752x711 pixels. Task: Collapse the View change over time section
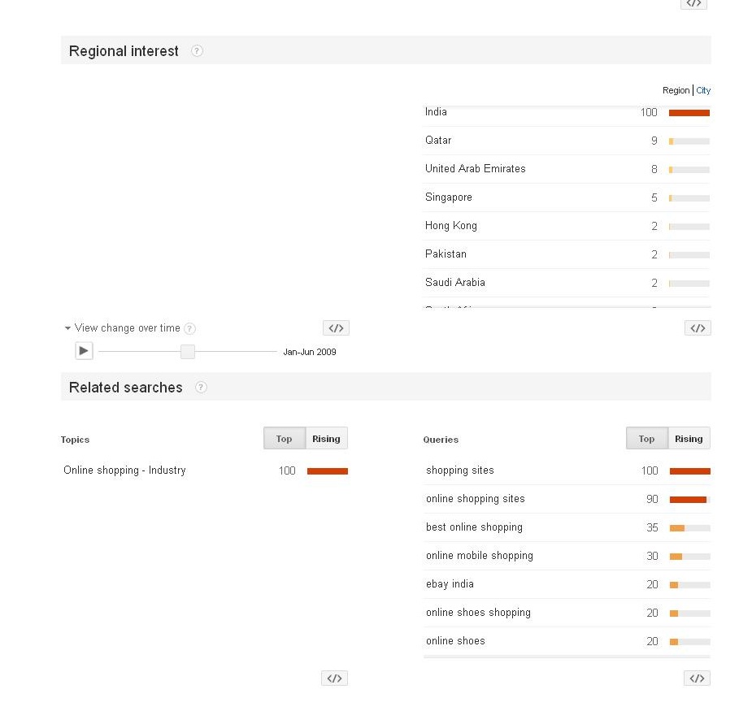click(68, 328)
